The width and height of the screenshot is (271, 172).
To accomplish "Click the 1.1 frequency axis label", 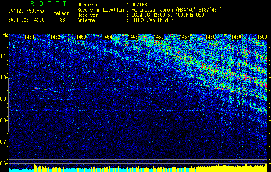I will tap(4, 56).
